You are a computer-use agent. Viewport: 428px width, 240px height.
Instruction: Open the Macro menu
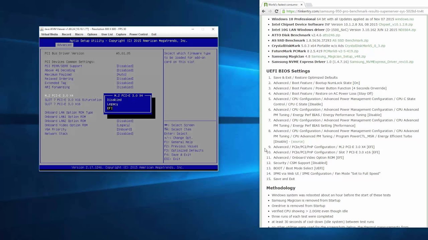(x=79, y=34)
